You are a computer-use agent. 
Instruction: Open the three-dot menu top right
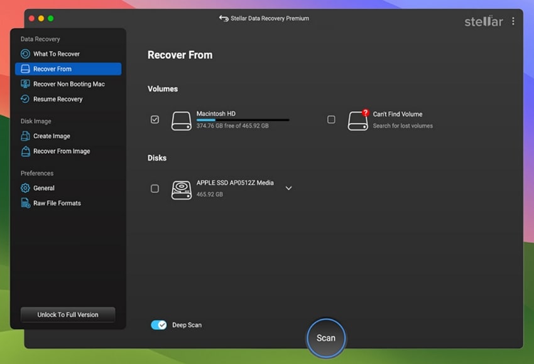(513, 21)
